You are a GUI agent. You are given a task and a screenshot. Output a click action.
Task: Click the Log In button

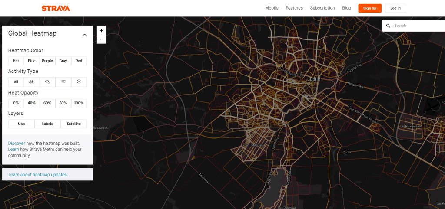click(x=395, y=8)
